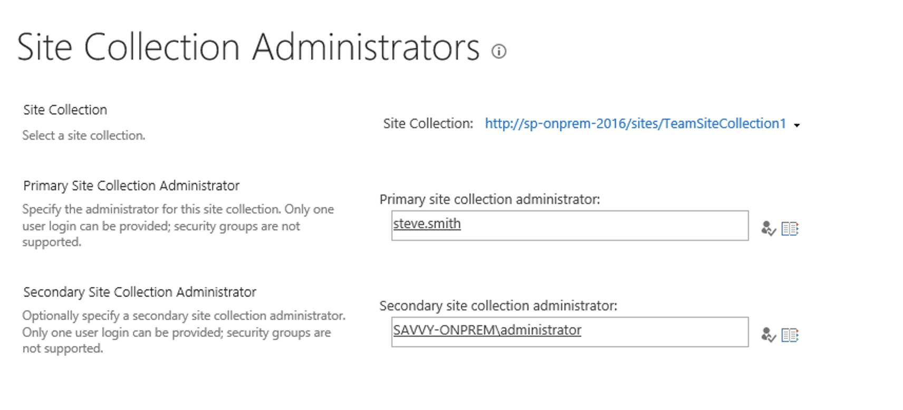Viewport: 903px width, 410px height.
Task: Open the TeamSiteCollection1 site collection URL
Action: point(635,124)
